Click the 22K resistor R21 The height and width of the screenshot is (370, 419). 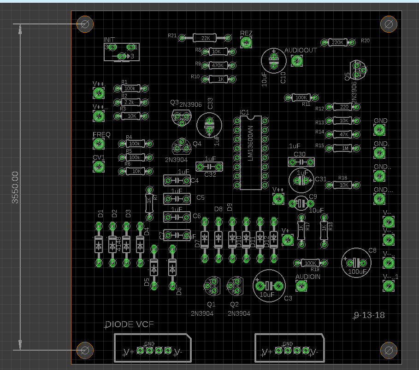coord(206,38)
